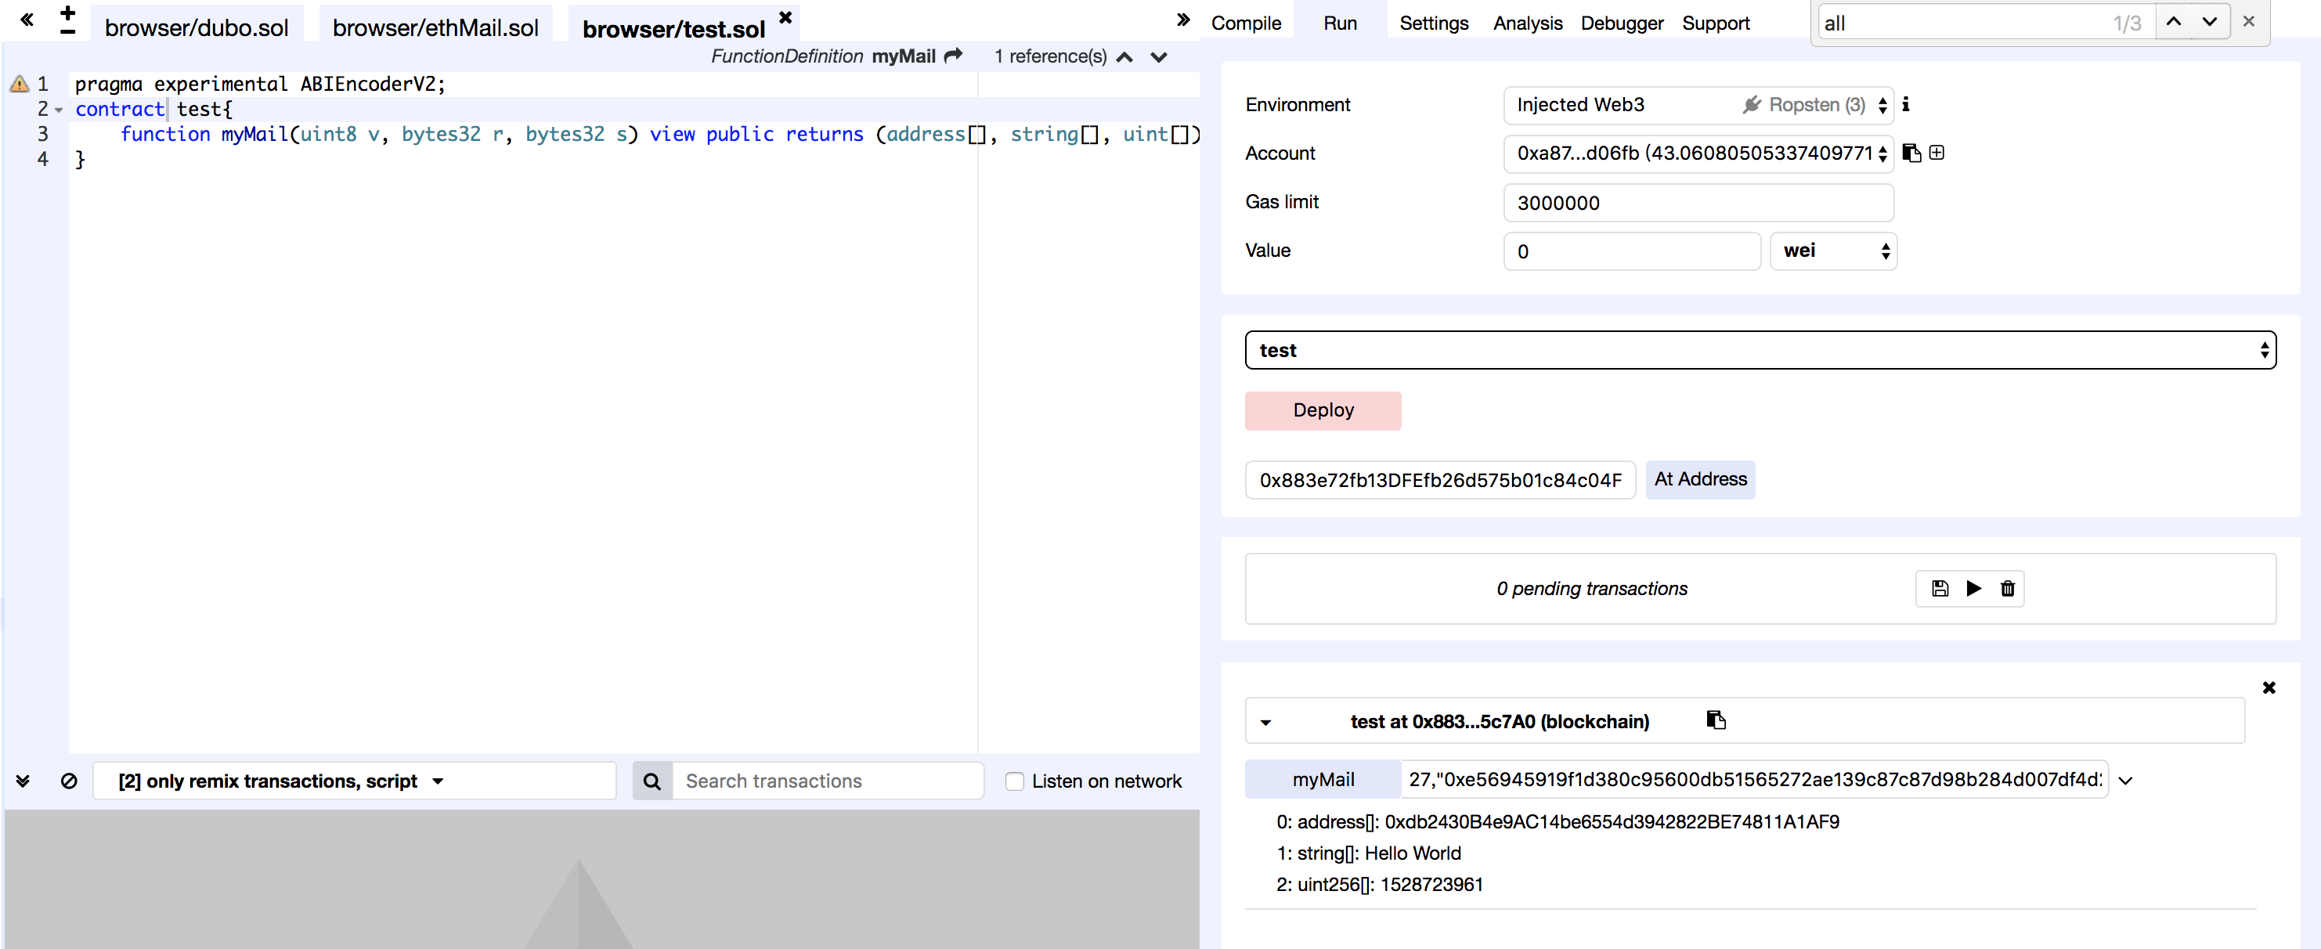The width and height of the screenshot is (2321, 949).
Task: Copy the active account address
Action: click(1911, 153)
